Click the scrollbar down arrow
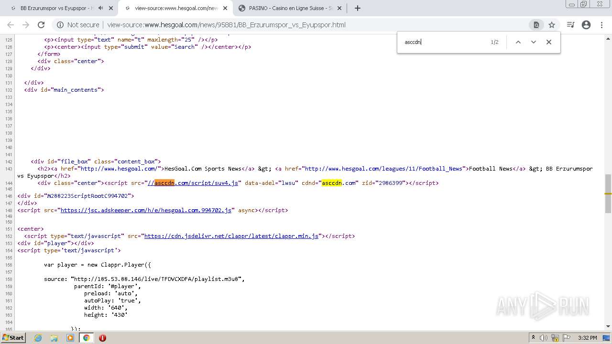612x344 pixels. [608, 326]
